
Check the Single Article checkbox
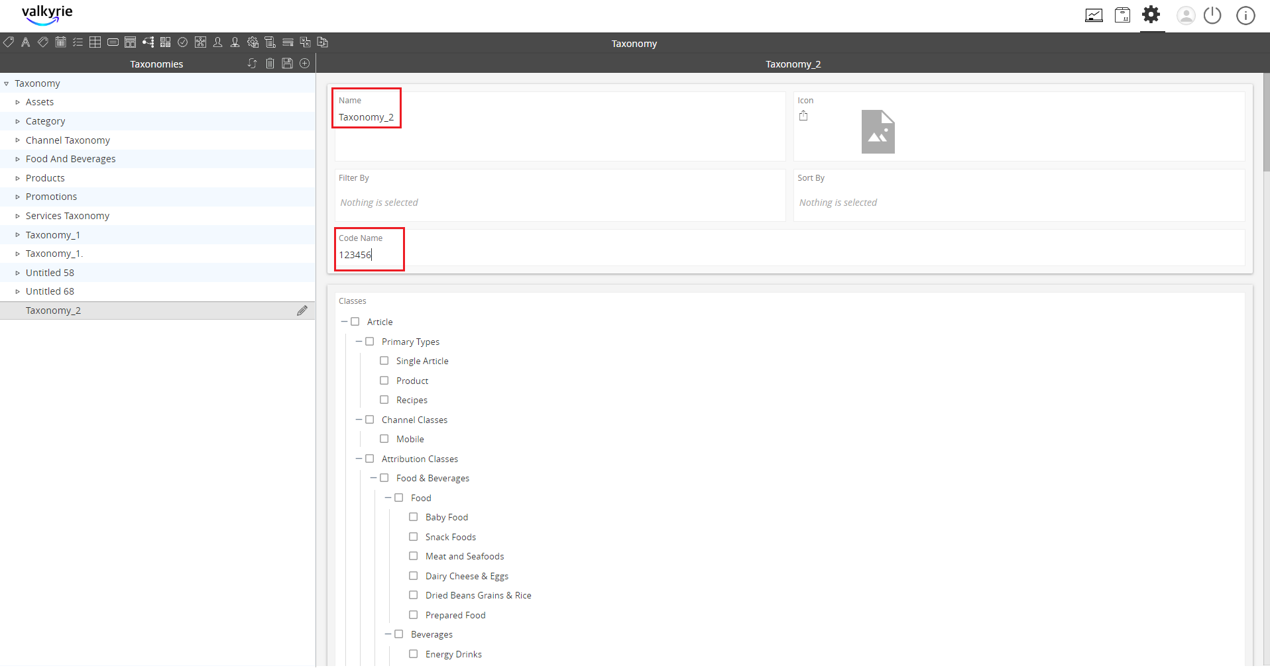tap(384, 361)
